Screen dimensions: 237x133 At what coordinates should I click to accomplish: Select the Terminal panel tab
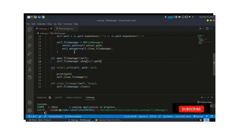click(90, 98)
